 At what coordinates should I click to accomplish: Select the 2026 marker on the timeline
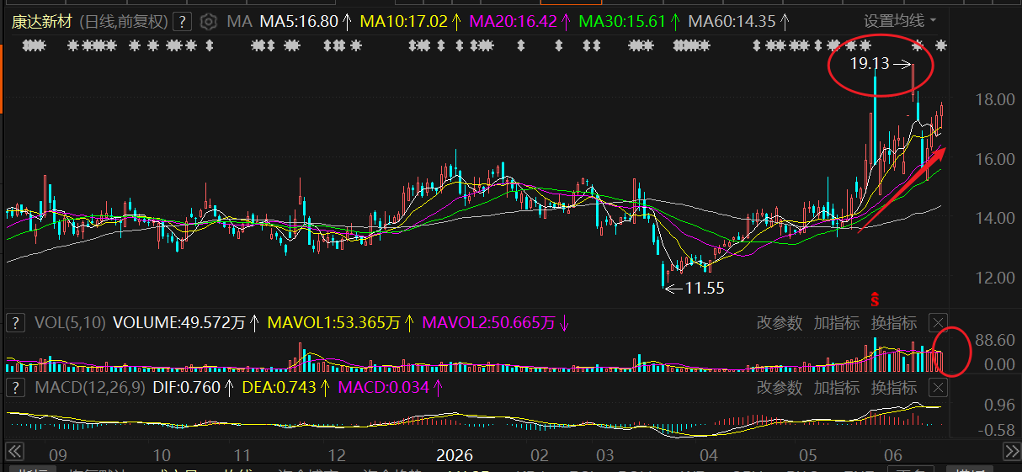pyautogui.click(x=454, y=456)
